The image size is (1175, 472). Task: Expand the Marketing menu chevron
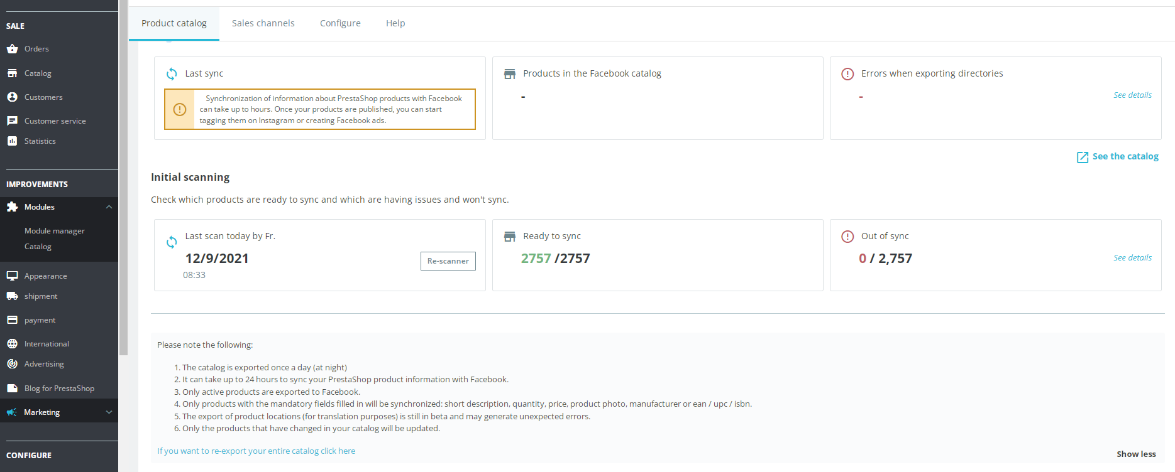pyautogui.click(x=109, y=412)
